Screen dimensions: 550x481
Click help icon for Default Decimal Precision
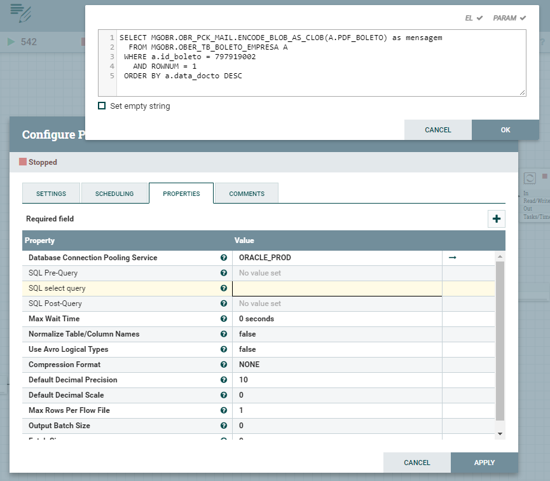[223, 380]
